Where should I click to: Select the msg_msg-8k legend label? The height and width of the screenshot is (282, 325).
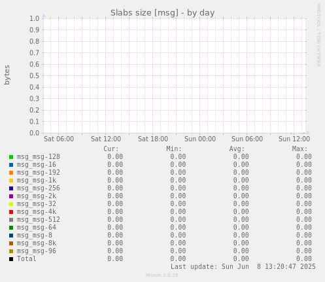pos(37,243)
